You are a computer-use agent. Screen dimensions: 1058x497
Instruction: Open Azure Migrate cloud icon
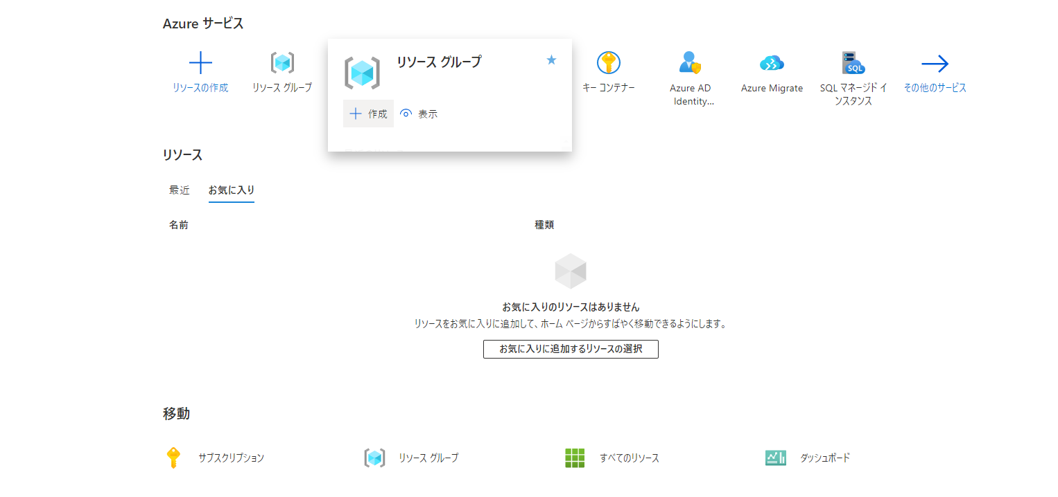pyautogui.click(x=772, y=63)
